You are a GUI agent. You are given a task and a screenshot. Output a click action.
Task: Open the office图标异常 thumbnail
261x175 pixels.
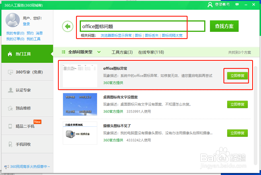[x=80, y=76]
